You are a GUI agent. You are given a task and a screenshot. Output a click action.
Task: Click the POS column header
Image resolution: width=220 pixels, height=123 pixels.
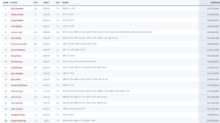[x=35, y=2]
